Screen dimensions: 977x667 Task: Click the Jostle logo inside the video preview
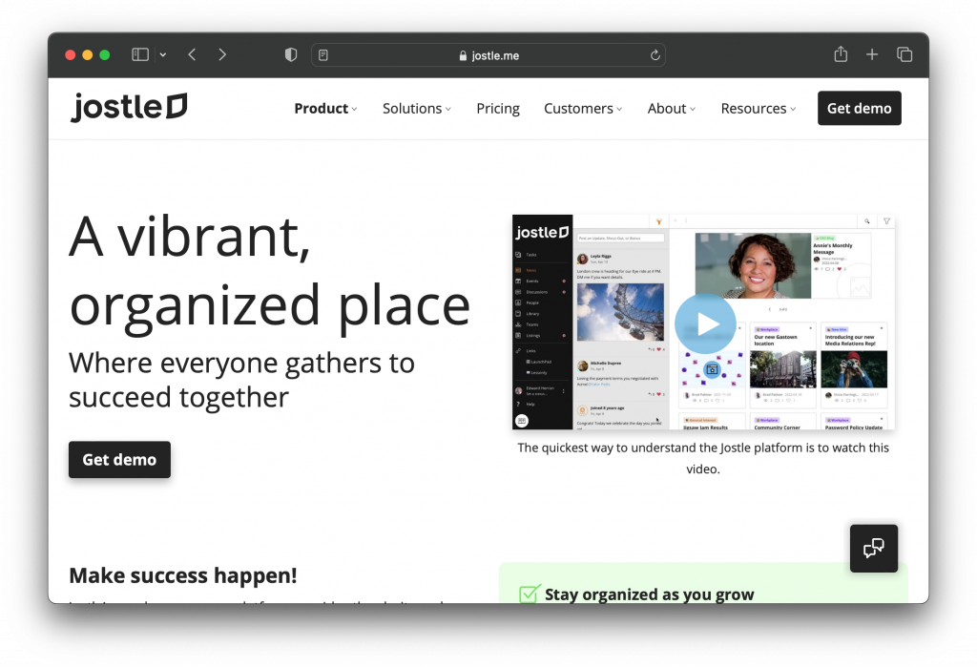click(542, 233)
